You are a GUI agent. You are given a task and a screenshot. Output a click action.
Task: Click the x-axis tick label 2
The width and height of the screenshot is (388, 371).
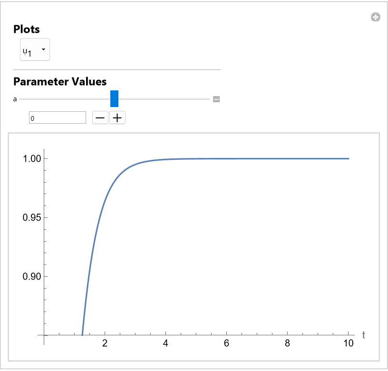point(105,344)
